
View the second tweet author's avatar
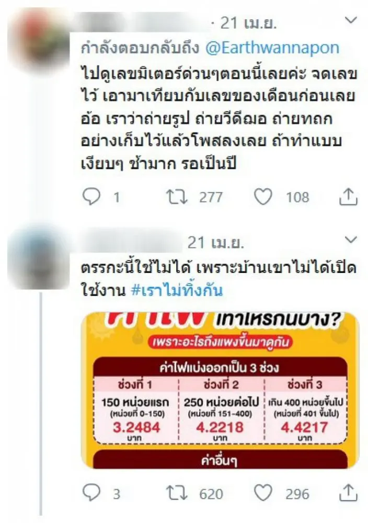(x=38, y=257)
